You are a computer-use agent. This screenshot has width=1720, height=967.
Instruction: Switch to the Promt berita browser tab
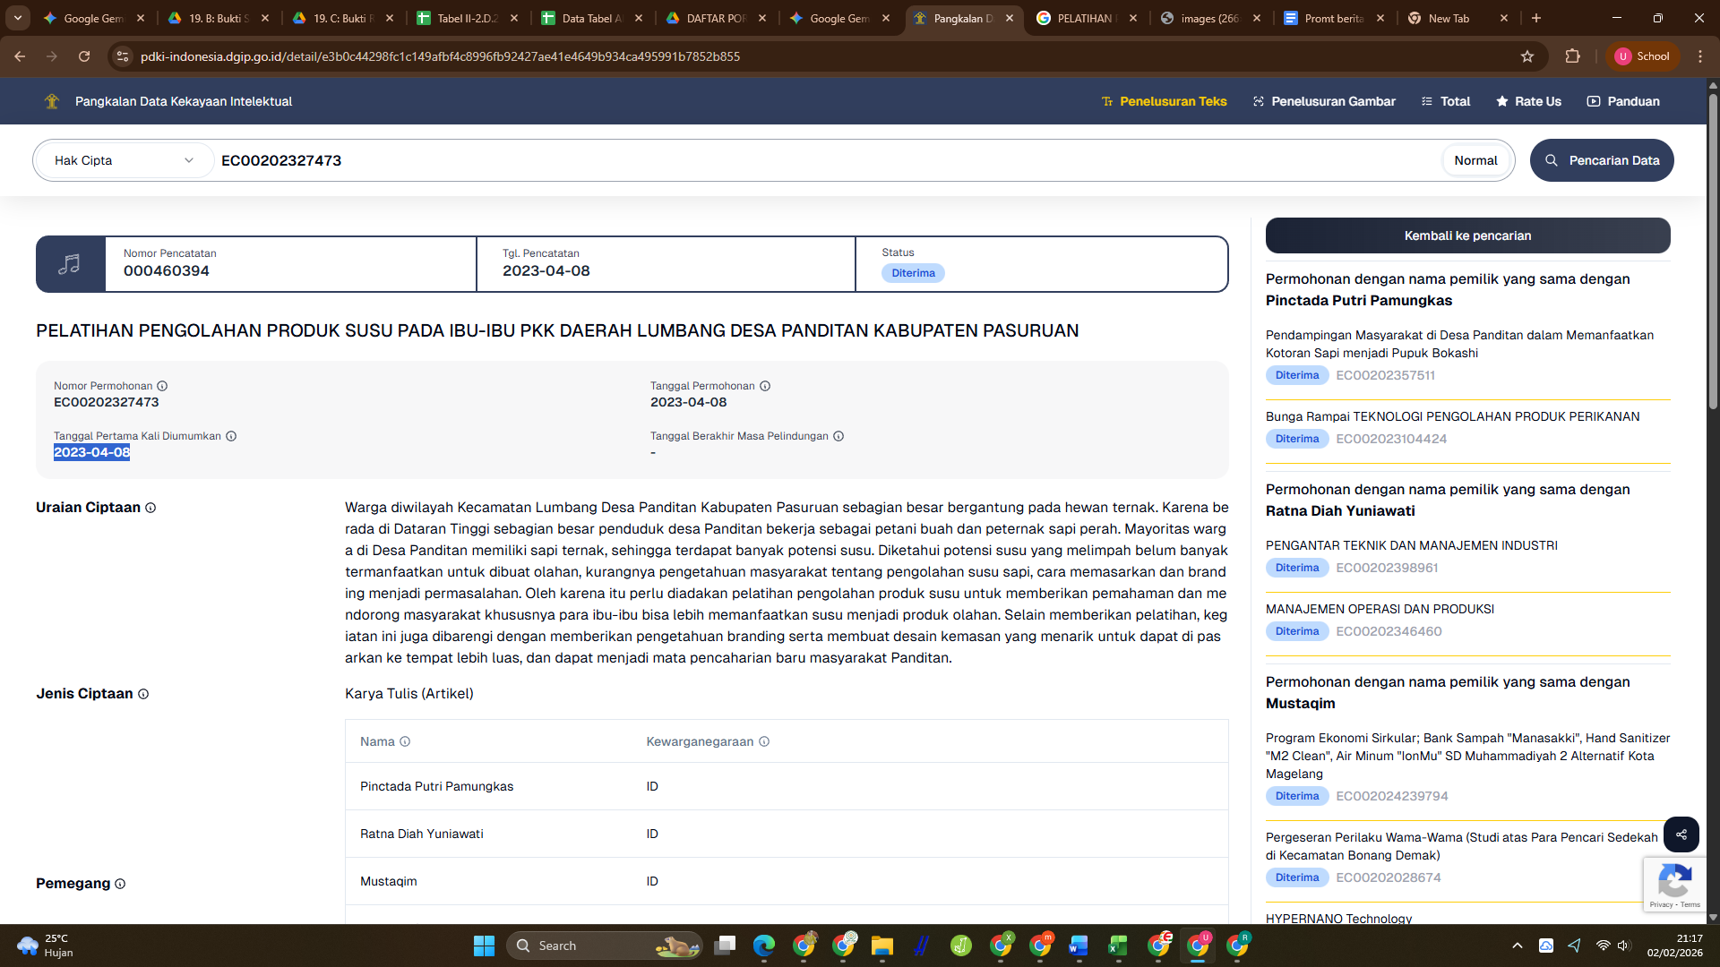tap(1335, 18)
